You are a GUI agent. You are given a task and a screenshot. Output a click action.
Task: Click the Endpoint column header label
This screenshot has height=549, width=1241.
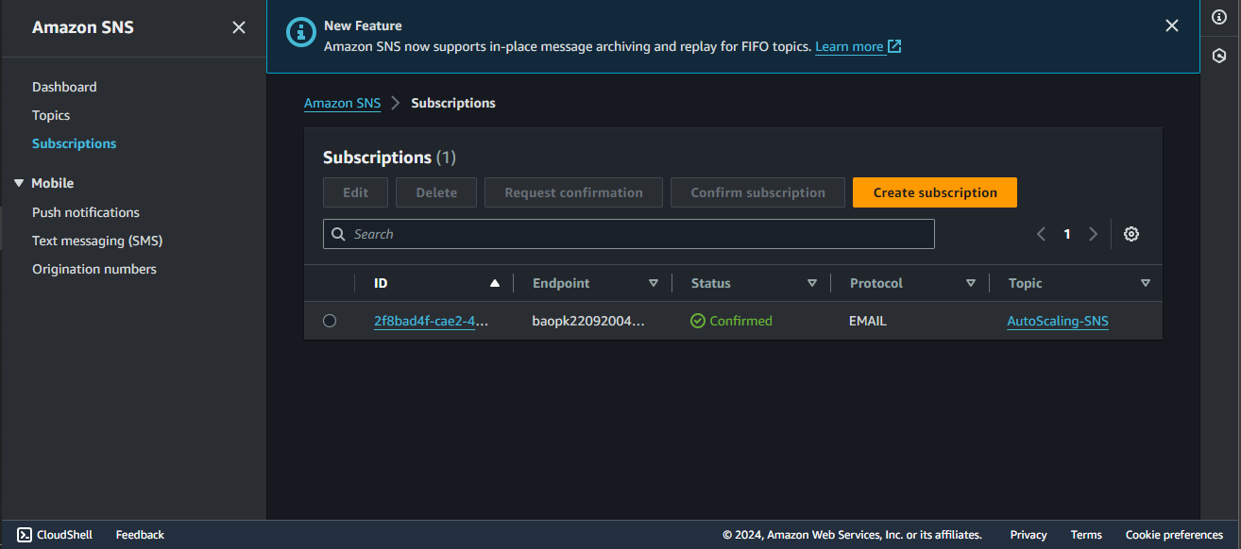coord(561,283)
